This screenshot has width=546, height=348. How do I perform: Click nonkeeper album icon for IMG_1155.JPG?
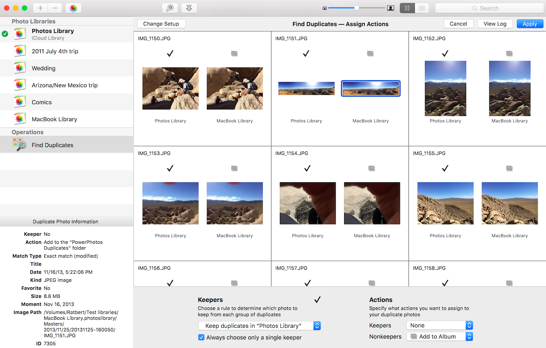click(509, 168)
